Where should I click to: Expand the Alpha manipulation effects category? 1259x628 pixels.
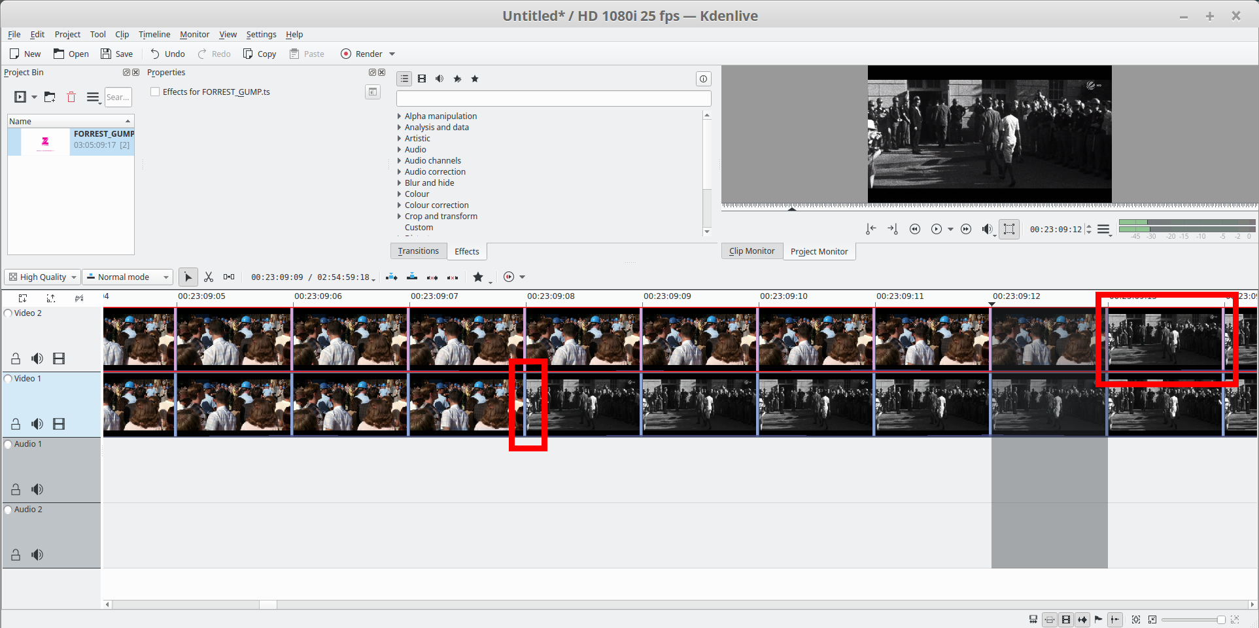point(399,116)
